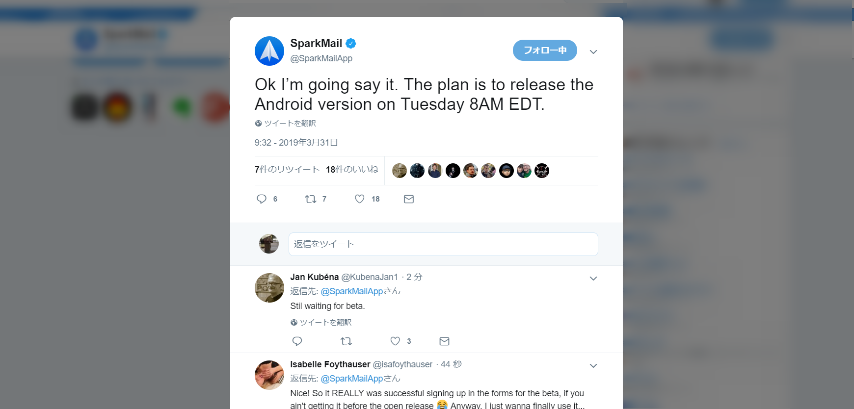Retweet Jan Kuběna's reply

346,341
